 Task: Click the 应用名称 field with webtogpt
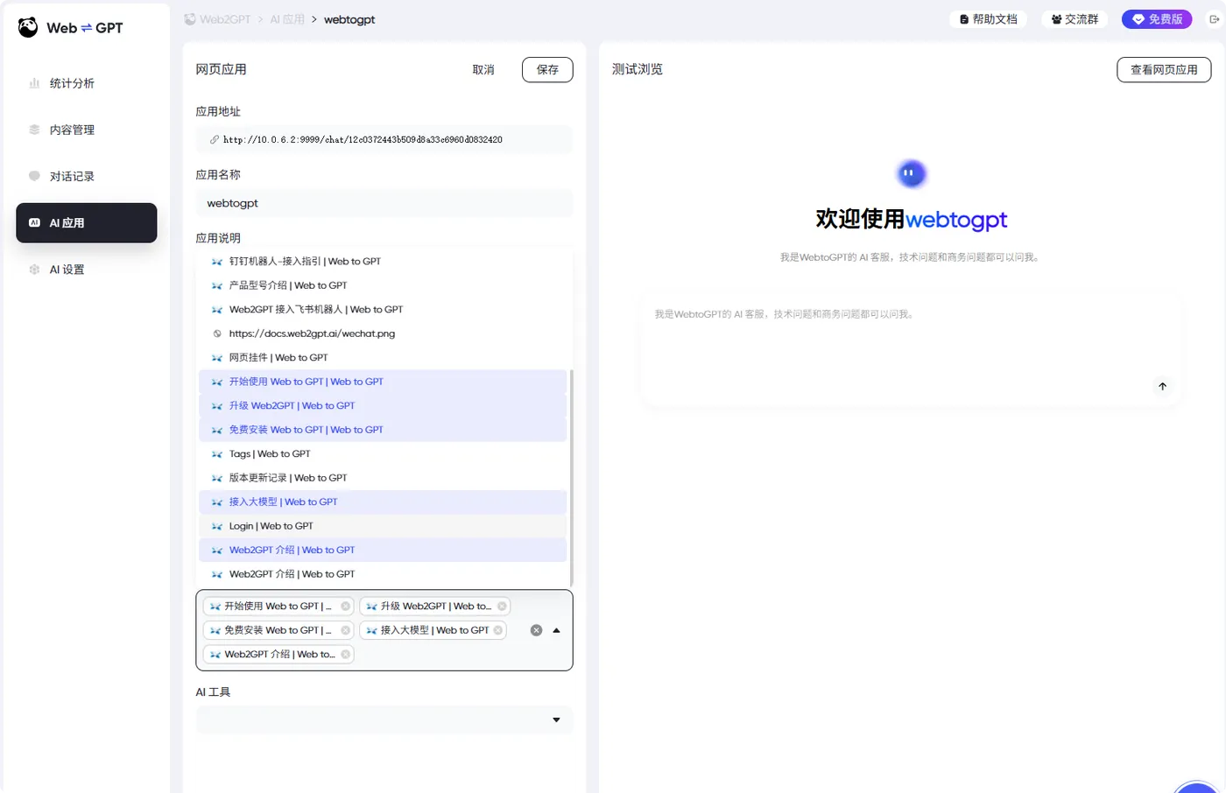tap(384, 203)
